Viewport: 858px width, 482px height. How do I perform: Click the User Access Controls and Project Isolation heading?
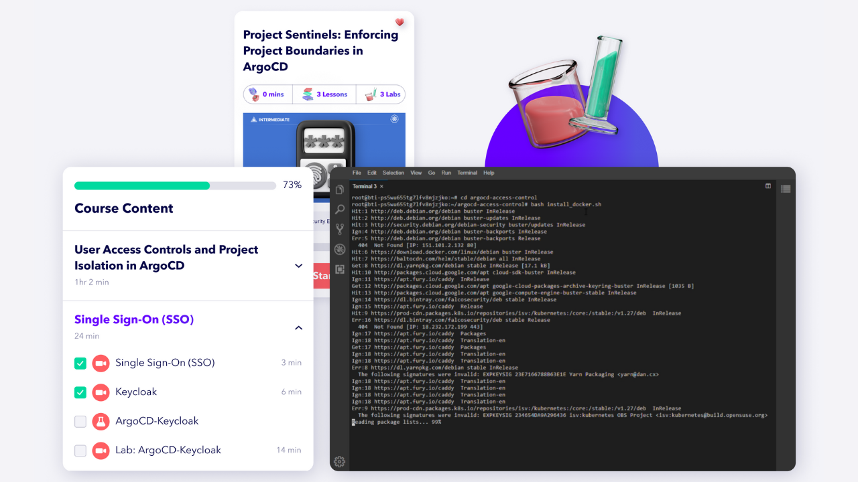166,258
